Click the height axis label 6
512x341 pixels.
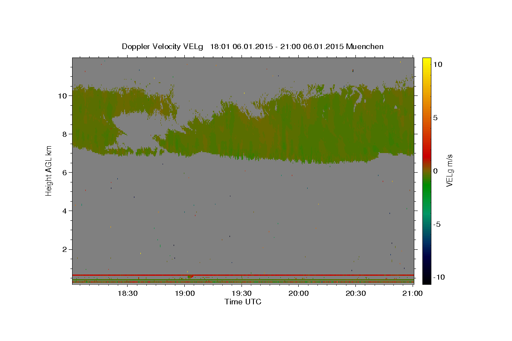pos(64,172)
